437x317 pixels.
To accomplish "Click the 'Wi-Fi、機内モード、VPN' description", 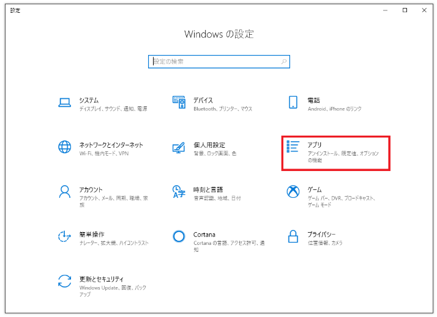I will pyautogui.click(x=104, y=153).
